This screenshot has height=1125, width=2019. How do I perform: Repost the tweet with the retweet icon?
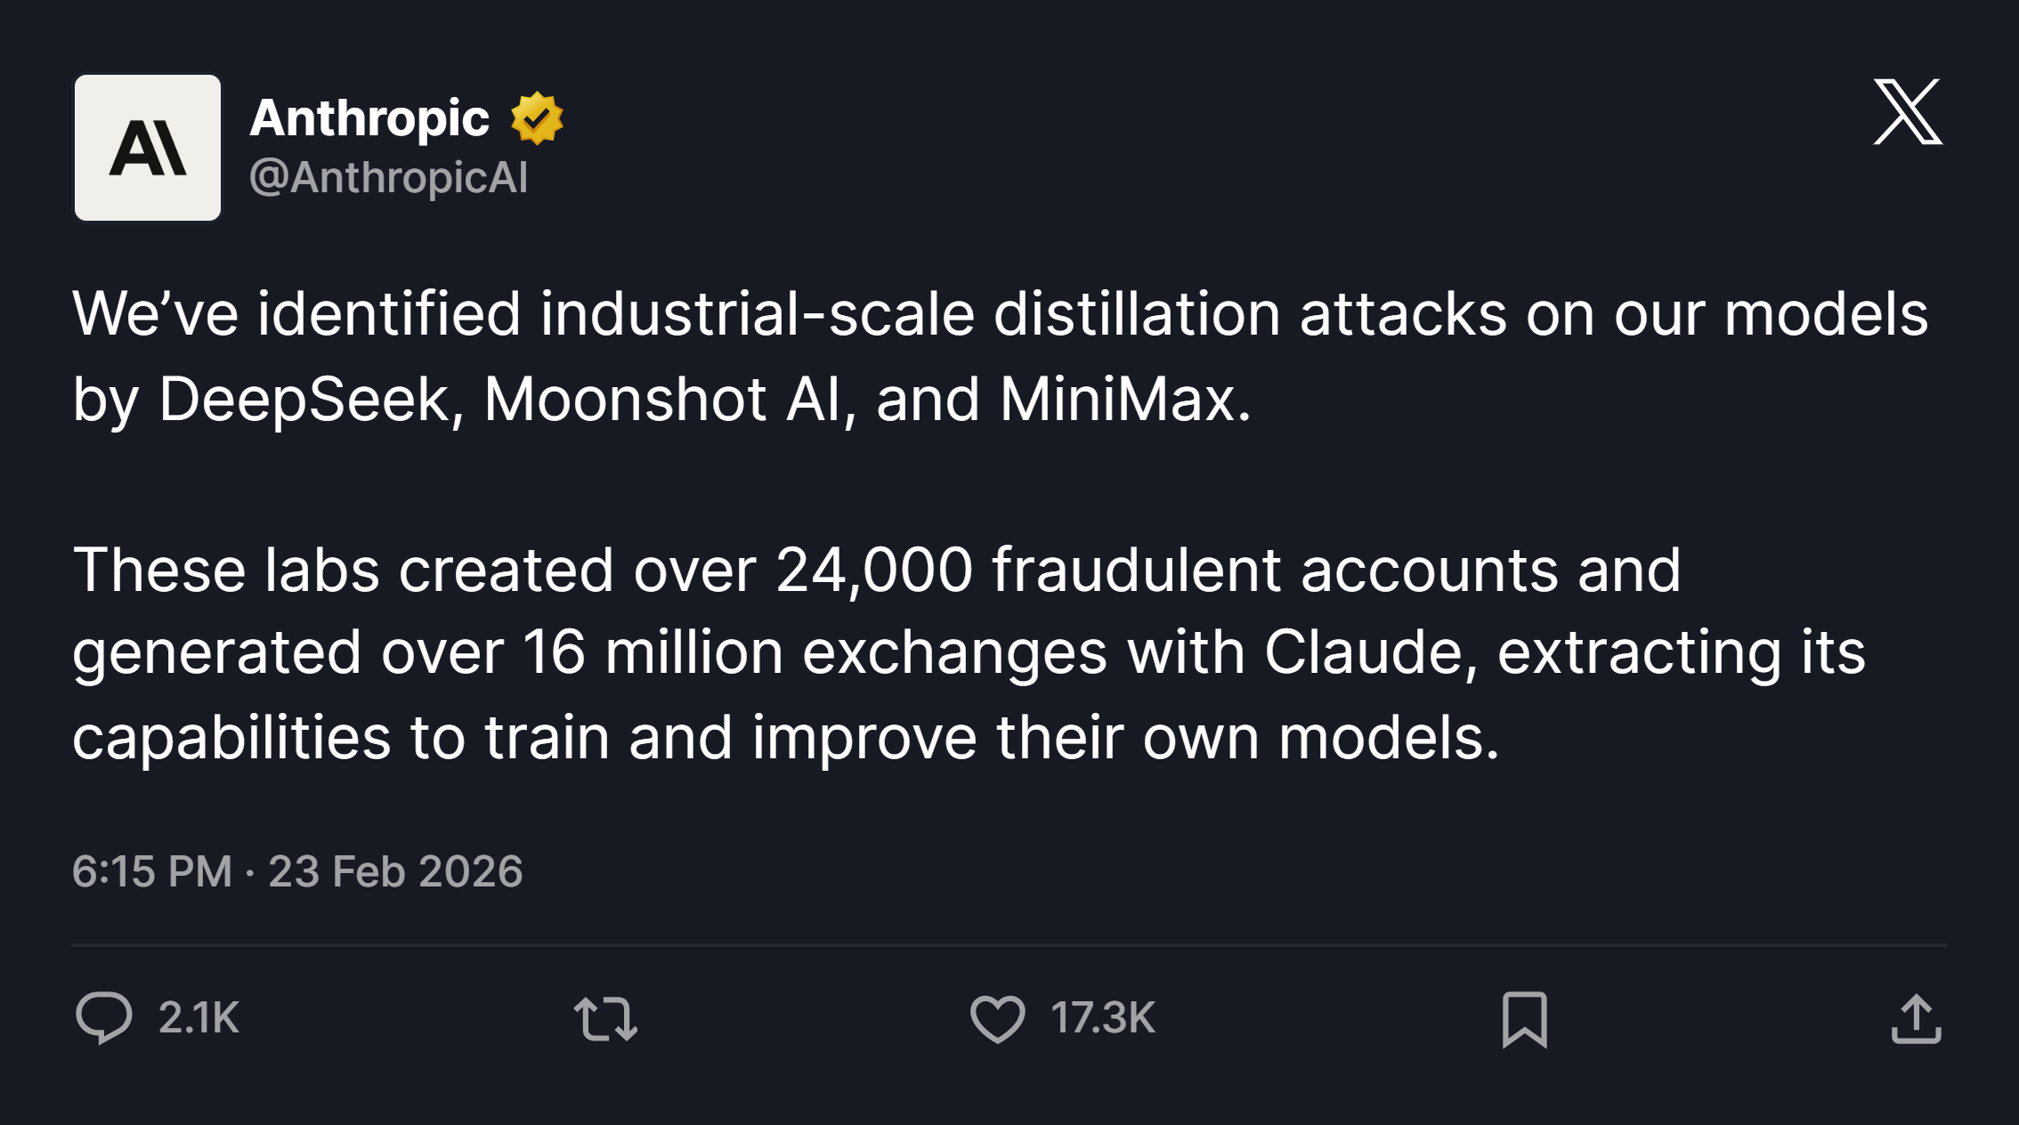coord(605,1018)
